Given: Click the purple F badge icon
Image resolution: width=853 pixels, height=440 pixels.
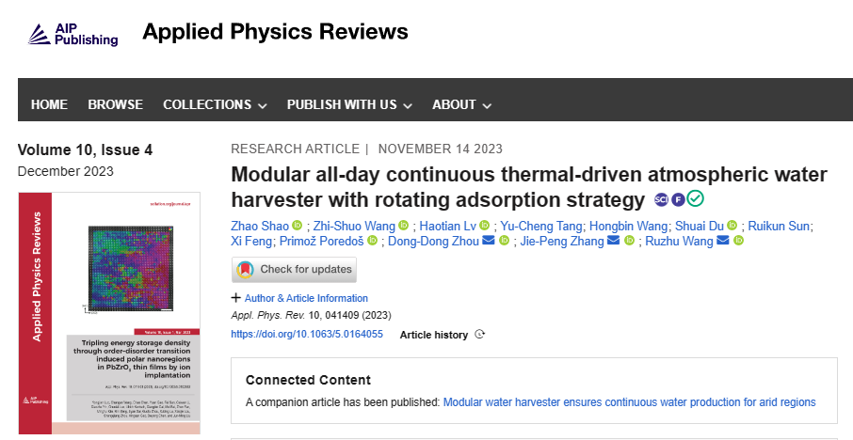Looking at the screenshot, I should click(678, 200).
